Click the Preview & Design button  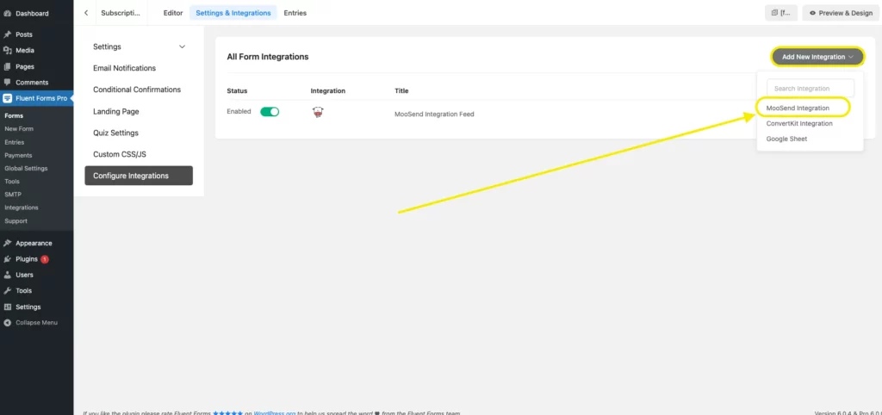(x=841, y=13)
